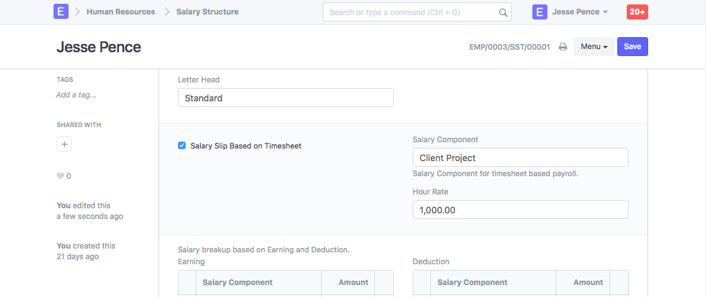Click the heart like icon

pos(60,176)
